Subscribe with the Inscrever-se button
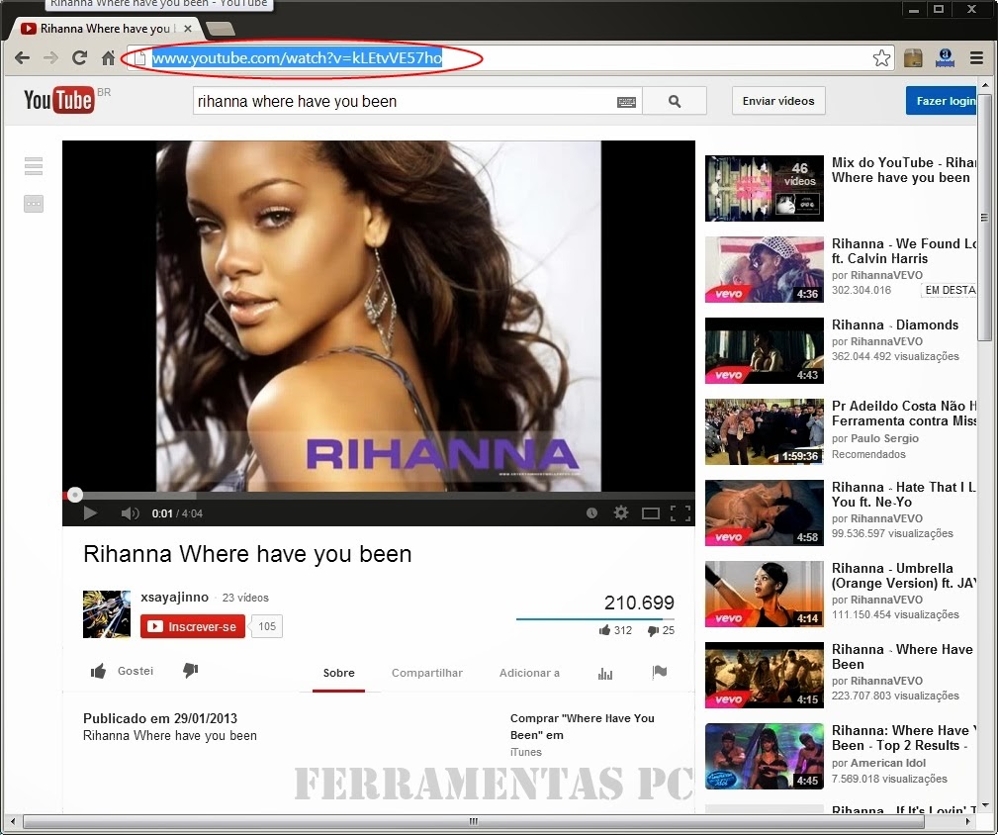The image size is (998, 835). (x=193, y=626)
